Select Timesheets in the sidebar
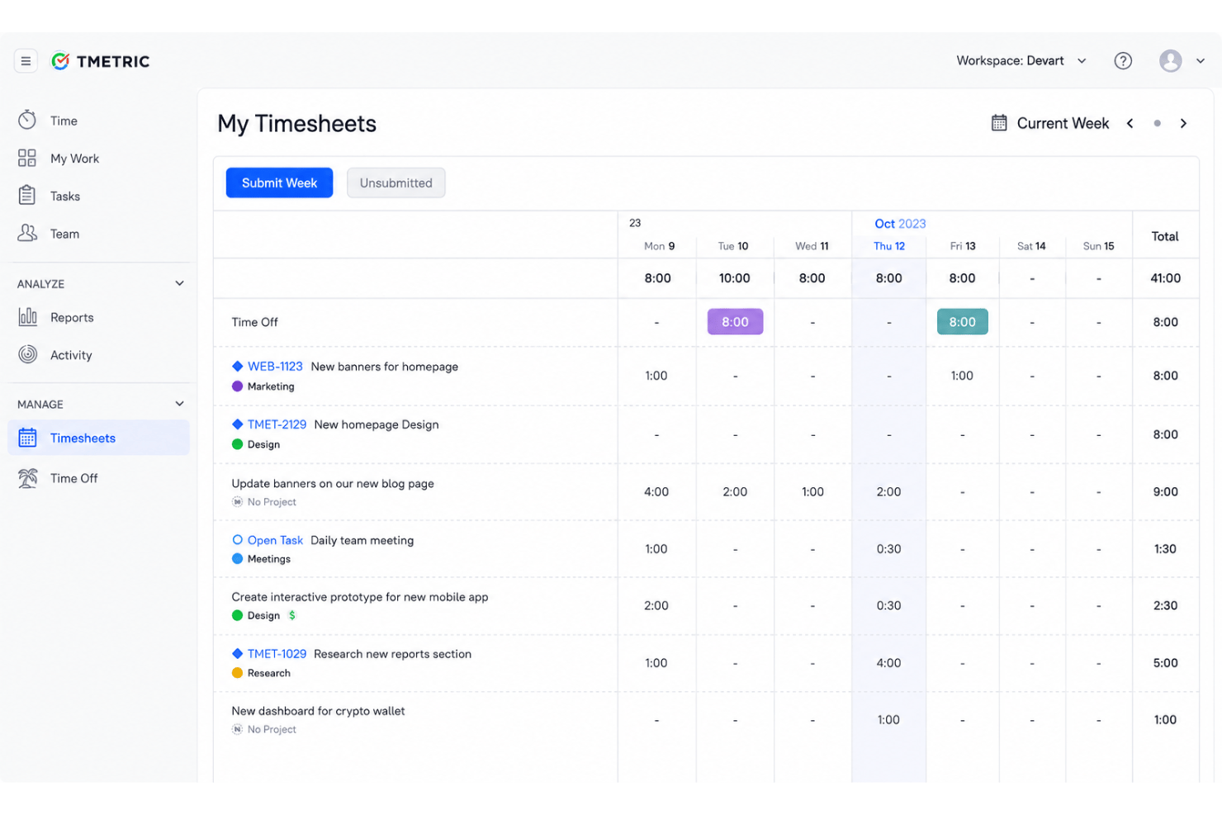1222x815 pixels. (99, 438)
